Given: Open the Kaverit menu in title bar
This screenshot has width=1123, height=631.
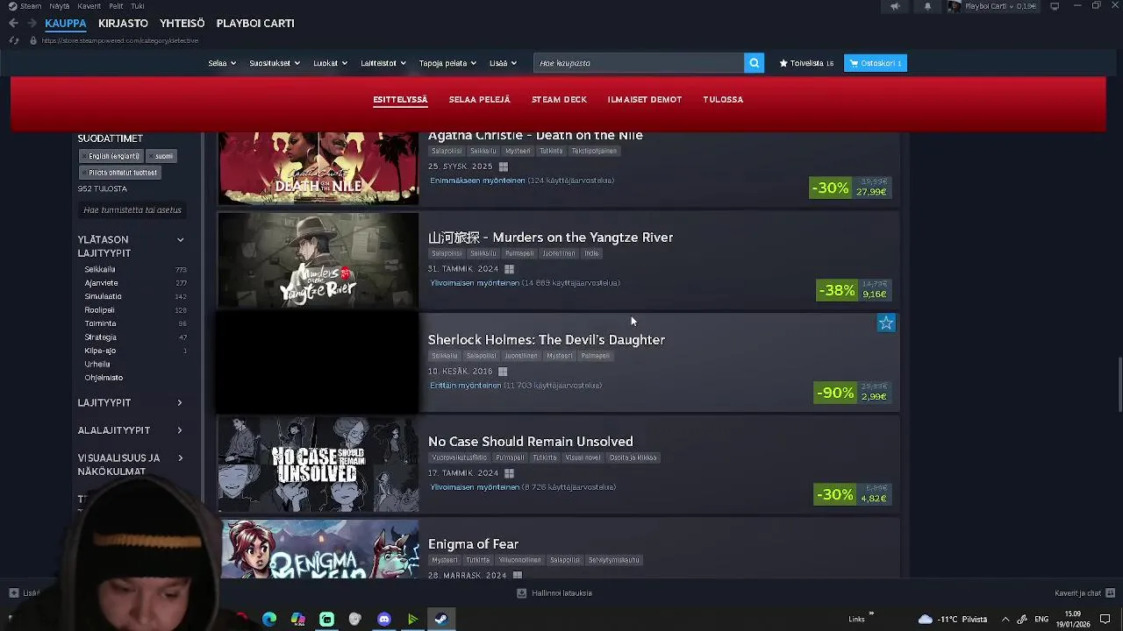Looking at the screenshot, I should tap(89, 6).
